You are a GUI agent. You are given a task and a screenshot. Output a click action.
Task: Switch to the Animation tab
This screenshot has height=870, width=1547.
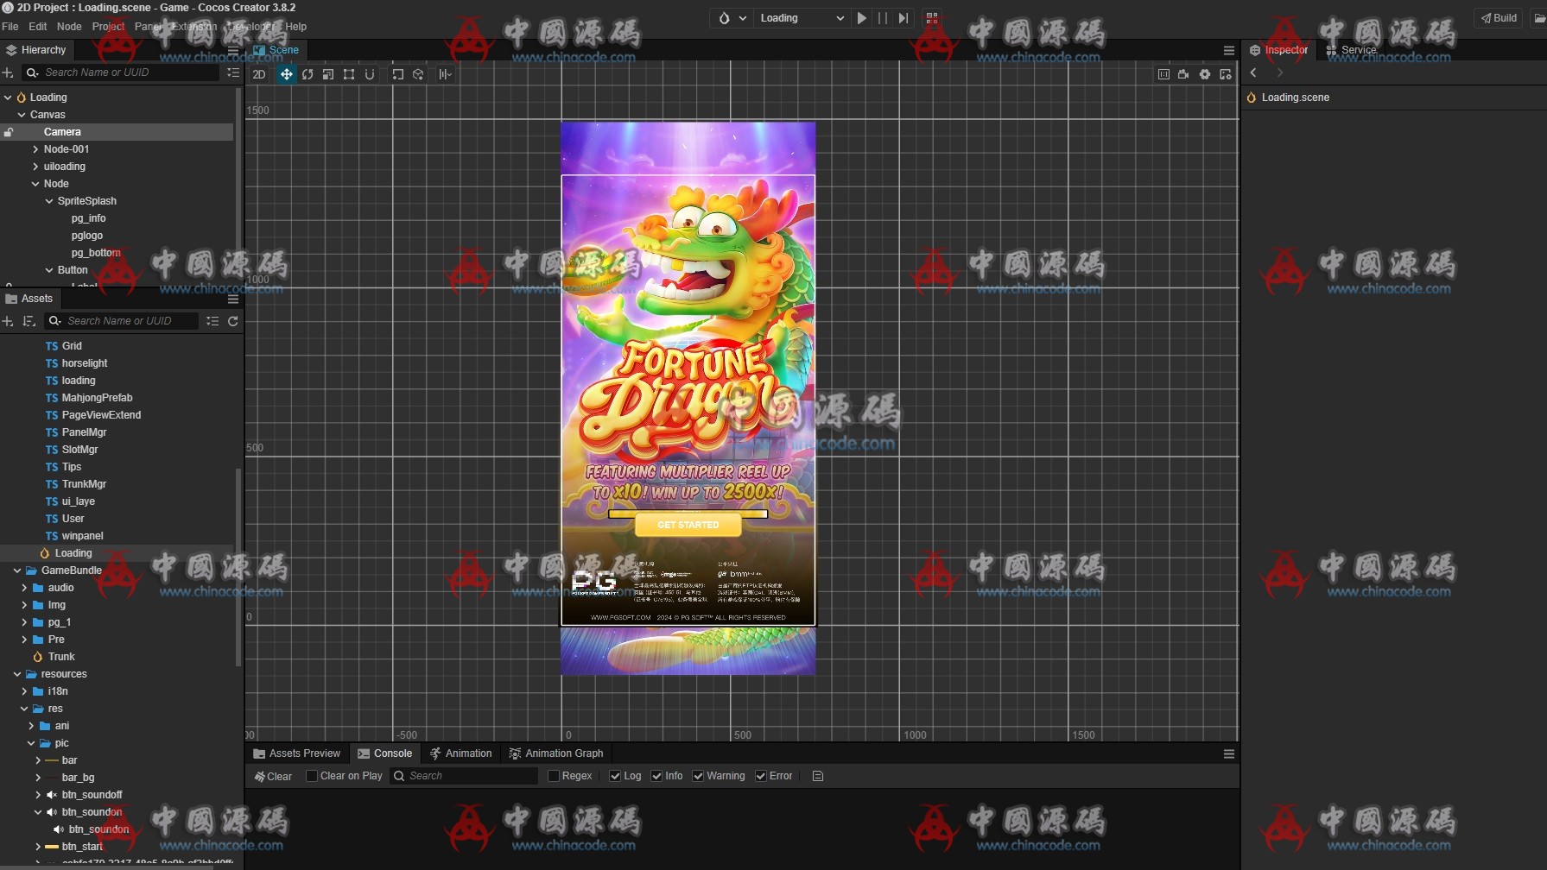pos(460,753)
